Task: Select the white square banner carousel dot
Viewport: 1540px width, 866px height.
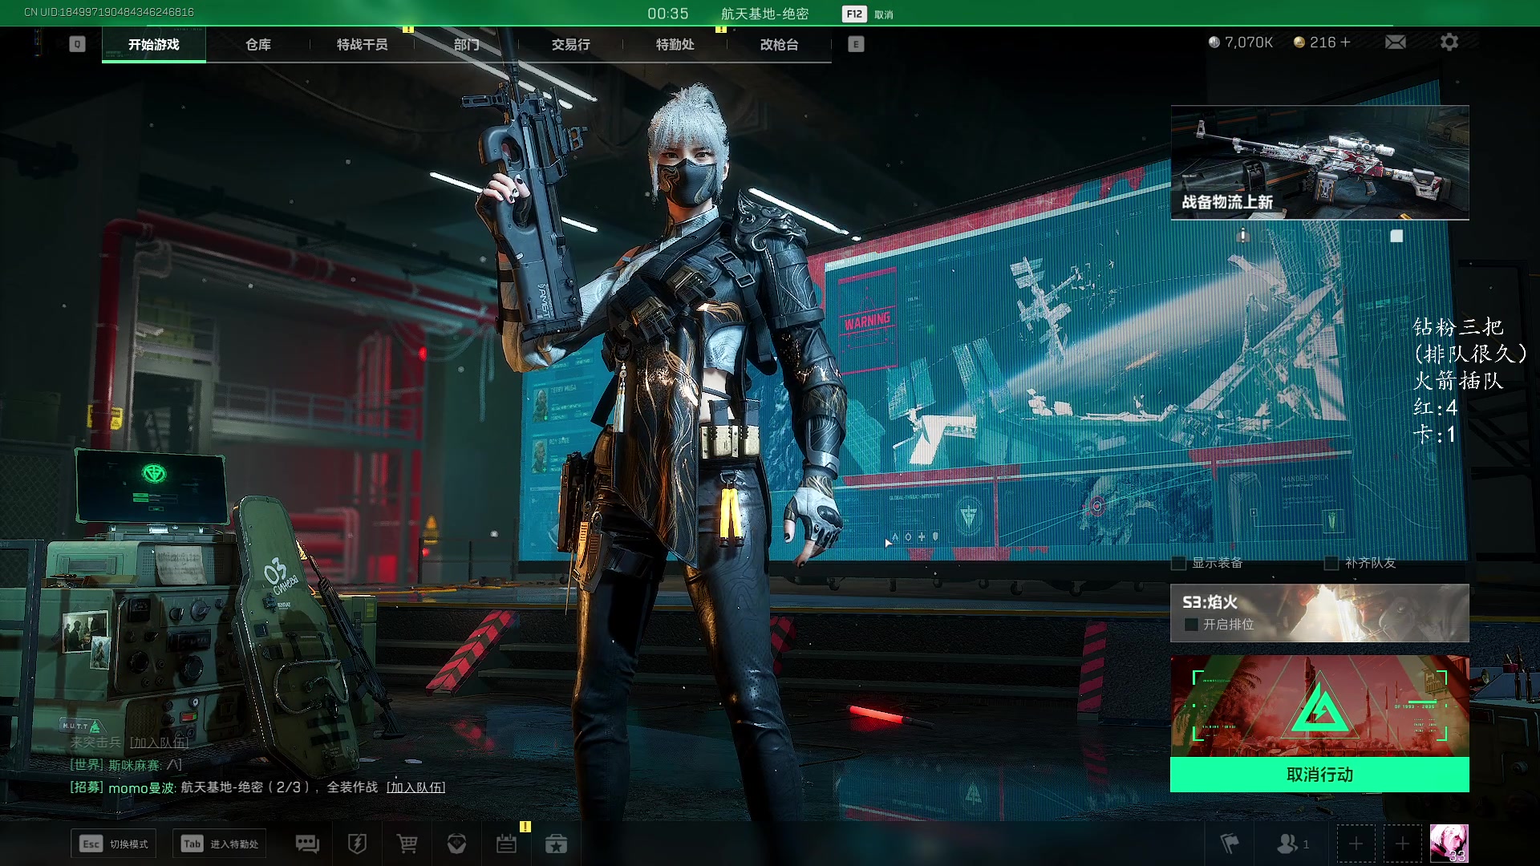Action: coord(1396,236)
